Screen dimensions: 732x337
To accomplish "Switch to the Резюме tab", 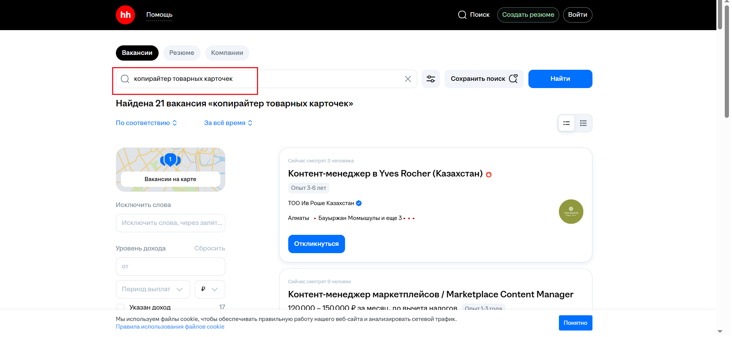I will click(181, 53).
